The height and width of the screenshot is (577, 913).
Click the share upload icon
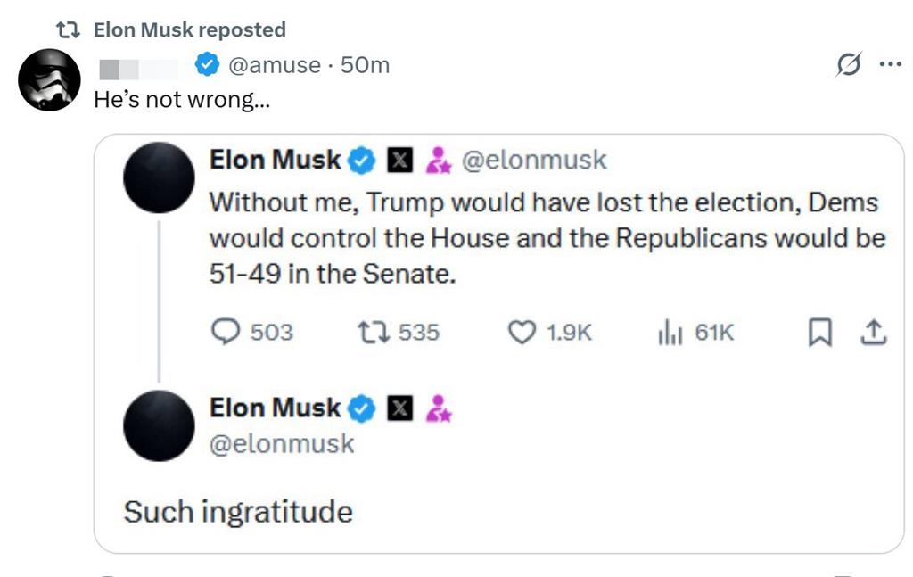874,333
